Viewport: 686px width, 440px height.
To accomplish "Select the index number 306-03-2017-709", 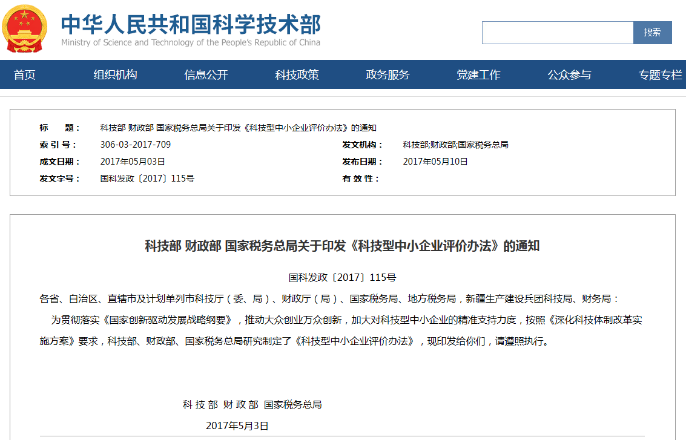I will point(136,145).
